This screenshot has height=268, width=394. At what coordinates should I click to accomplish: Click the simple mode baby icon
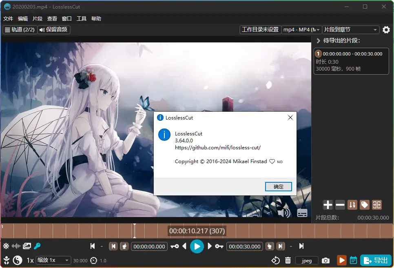[x=6, y=260]
